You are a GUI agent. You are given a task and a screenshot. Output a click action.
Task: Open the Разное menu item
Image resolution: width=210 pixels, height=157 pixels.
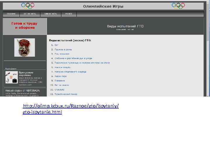pos(69,14)
